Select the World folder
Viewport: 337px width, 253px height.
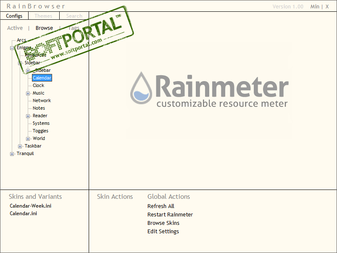point(39,138)
